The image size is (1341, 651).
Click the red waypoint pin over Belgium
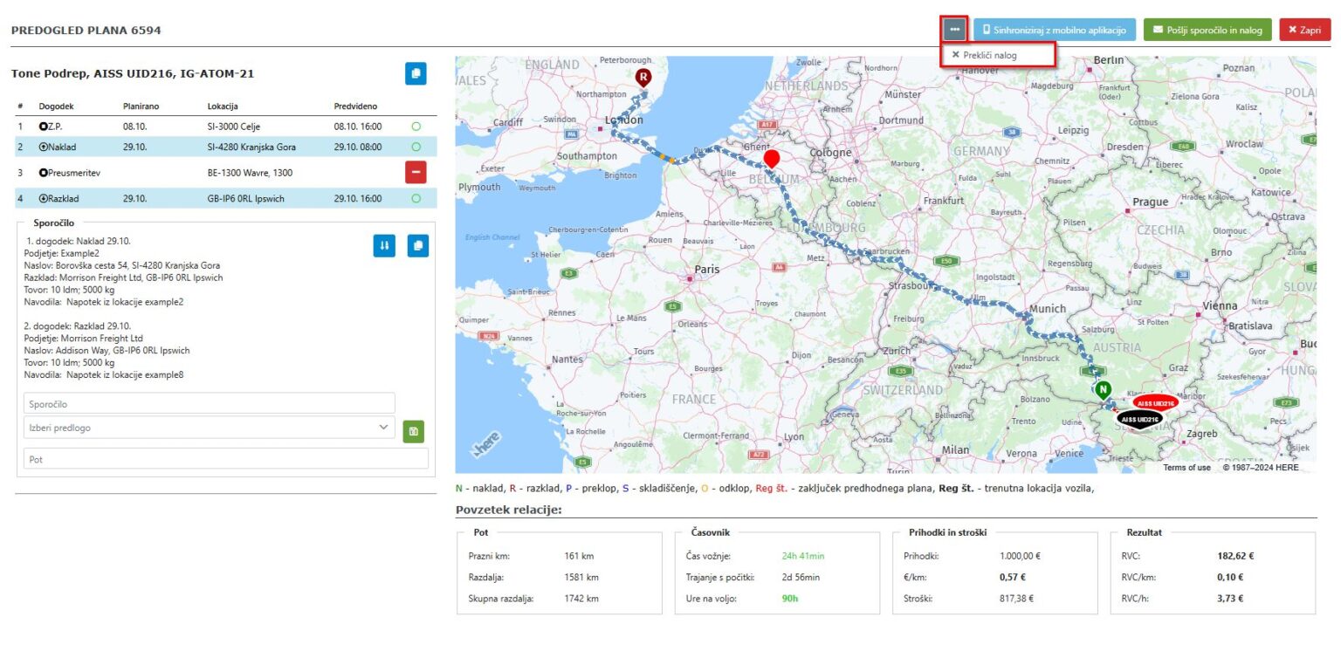(x=772, y=159)
